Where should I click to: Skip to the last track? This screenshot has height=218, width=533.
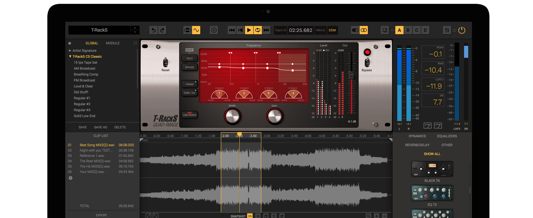coord(266,30)
